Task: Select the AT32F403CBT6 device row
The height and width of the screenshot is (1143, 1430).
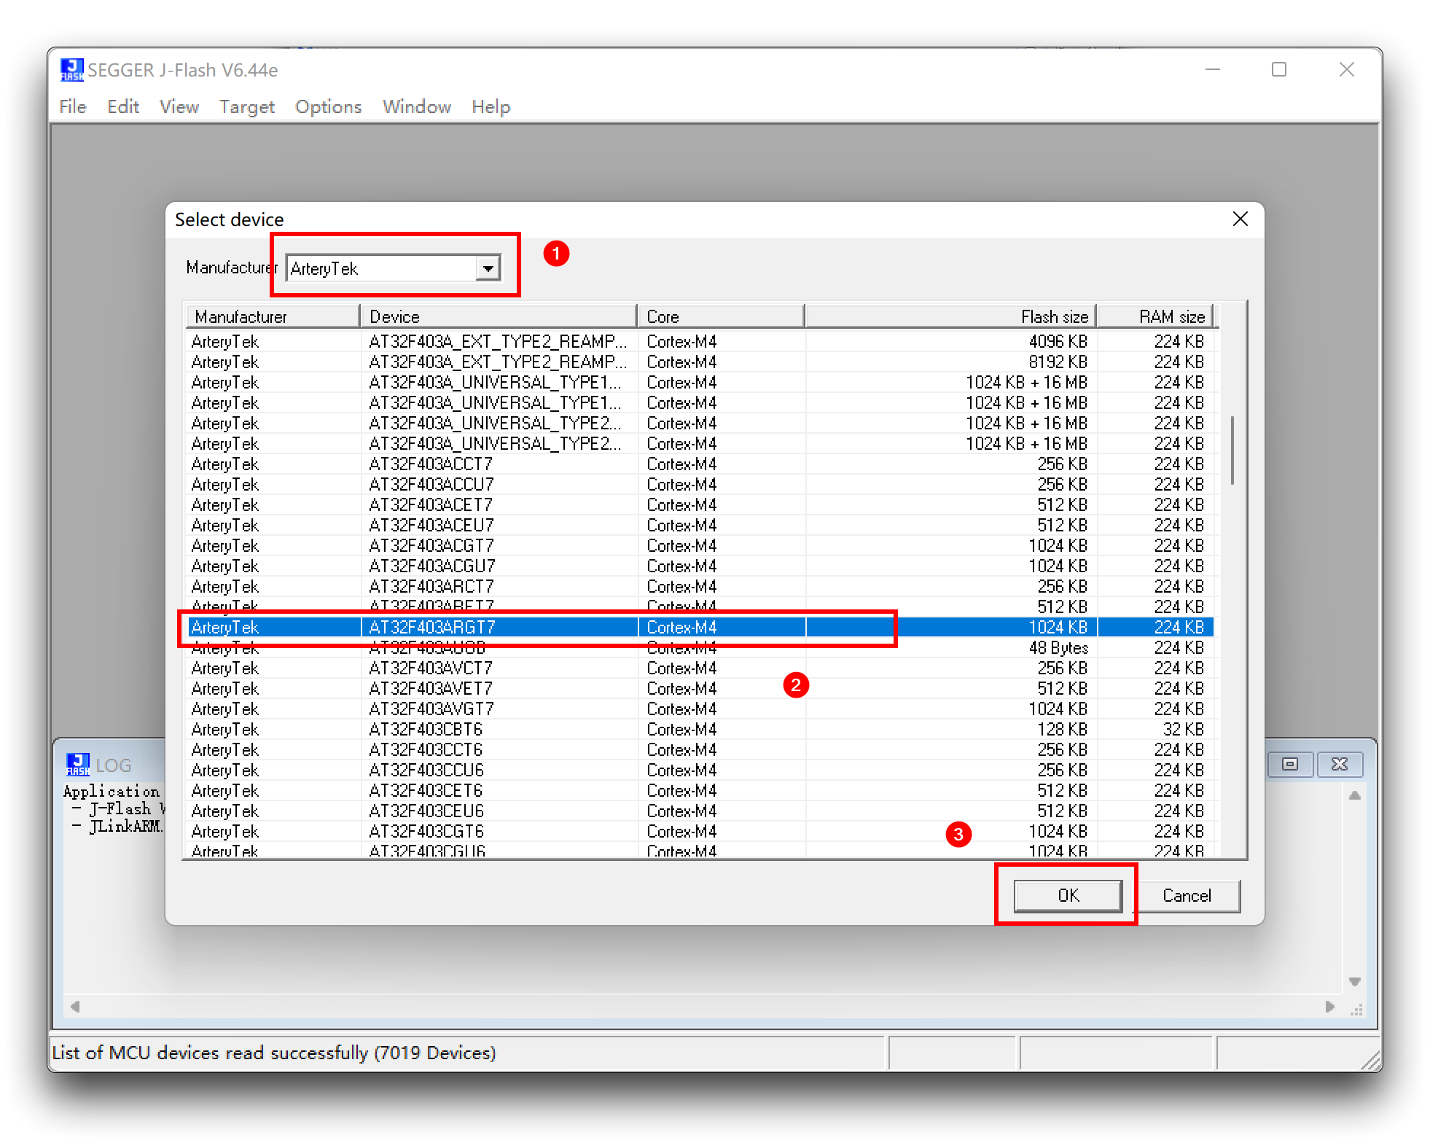Action: click(426, 729)
